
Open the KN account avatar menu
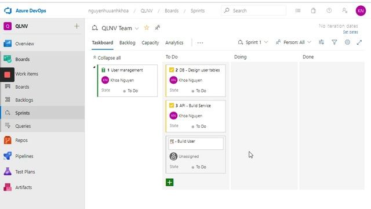(x=361, y=10)
